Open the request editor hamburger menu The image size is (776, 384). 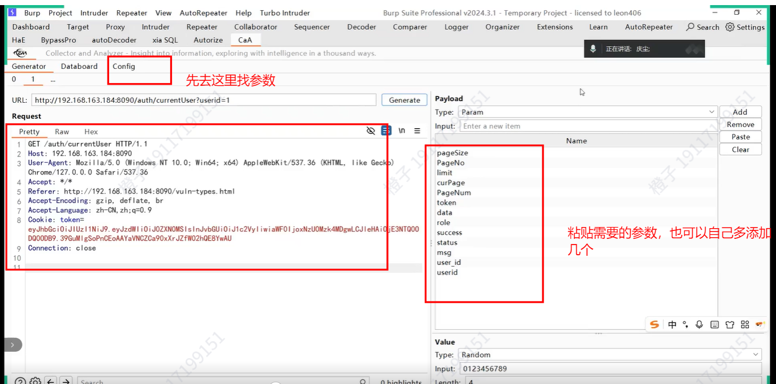pyautogui.click(x=417, y=130)
